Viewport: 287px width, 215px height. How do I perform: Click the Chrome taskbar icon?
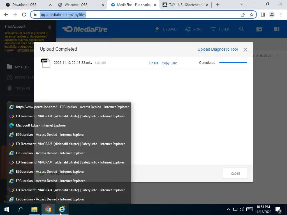coord(48,209)
